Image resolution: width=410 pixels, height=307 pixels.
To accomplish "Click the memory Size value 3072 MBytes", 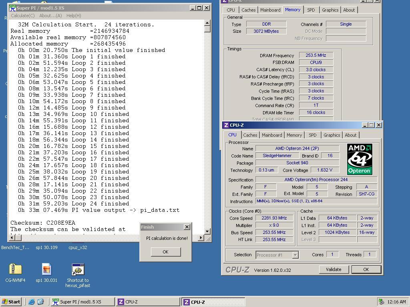I will click(x=266, y=31).
